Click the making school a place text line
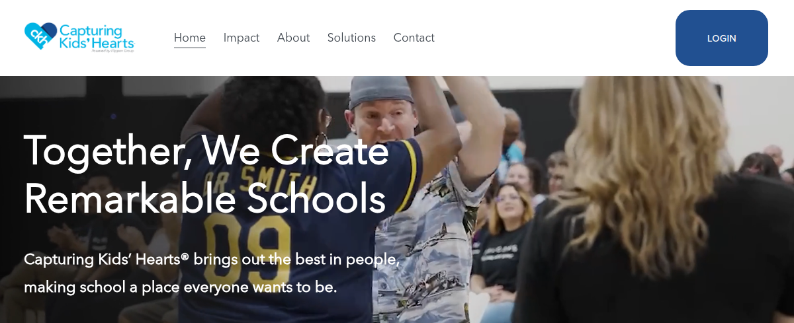 181,287
